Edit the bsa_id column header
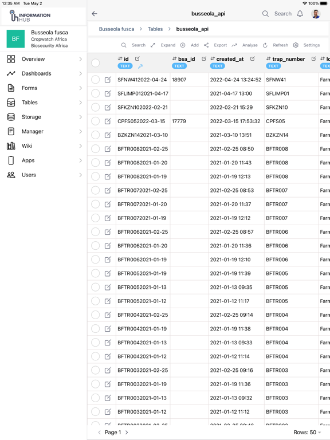Screen dimensions: 330x440 tap(204, 58)
